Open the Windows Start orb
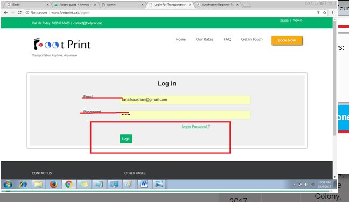This screenshot has width=349, height=206. [x=8, y=185]
